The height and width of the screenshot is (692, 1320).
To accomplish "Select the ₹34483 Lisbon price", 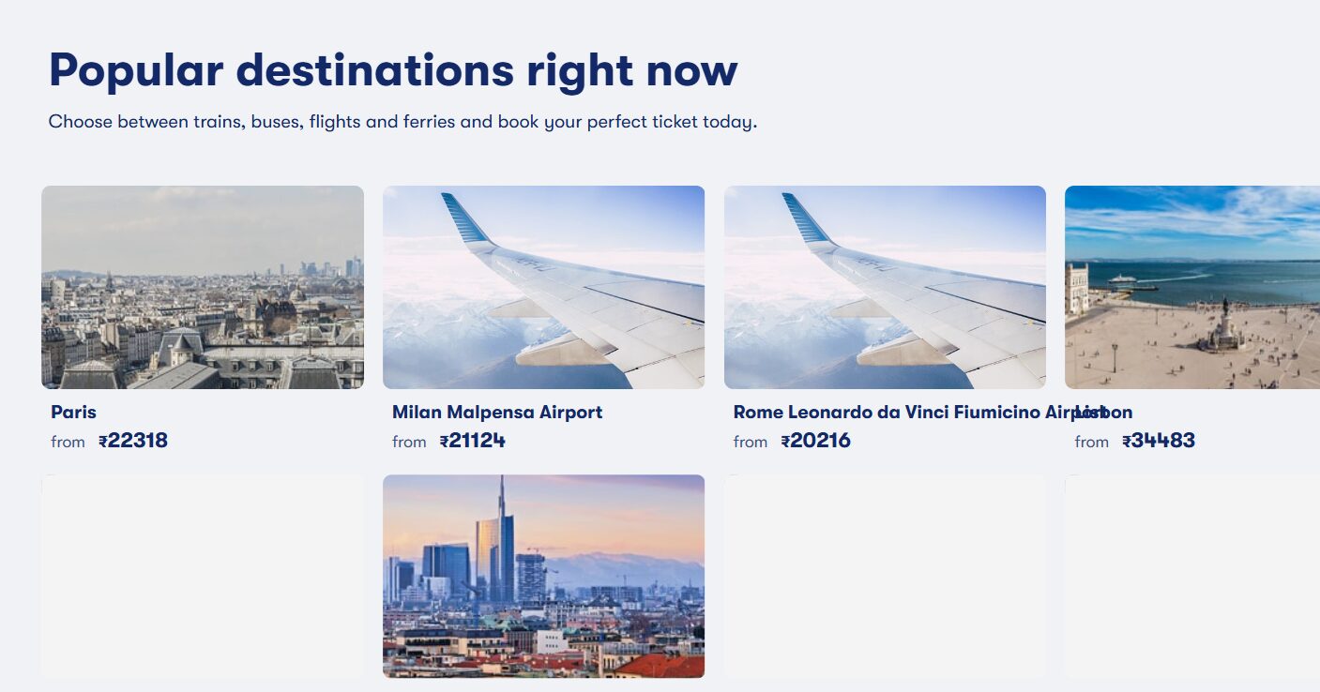I will click(1159, 441).
